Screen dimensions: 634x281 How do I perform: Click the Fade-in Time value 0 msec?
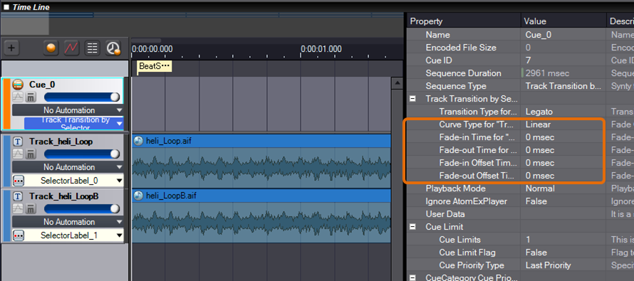pos(563,137)
